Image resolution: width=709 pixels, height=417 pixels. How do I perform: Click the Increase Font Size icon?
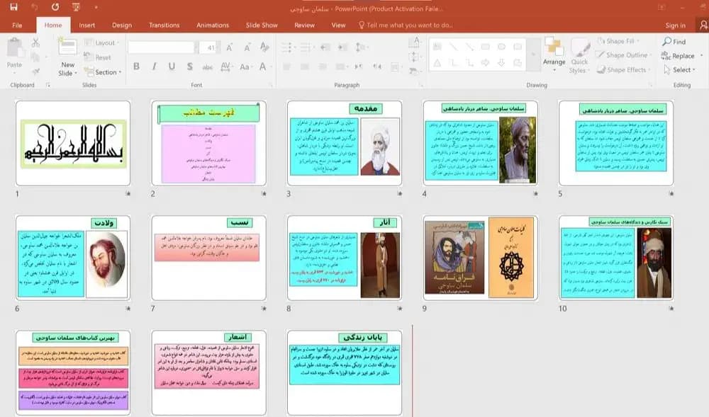pyautogui.click(x=229, y=47)
